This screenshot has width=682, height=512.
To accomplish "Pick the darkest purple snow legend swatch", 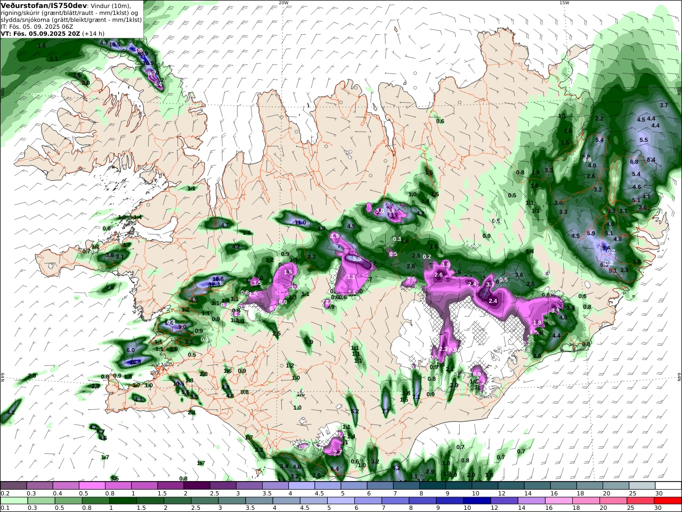I will 197,485.
